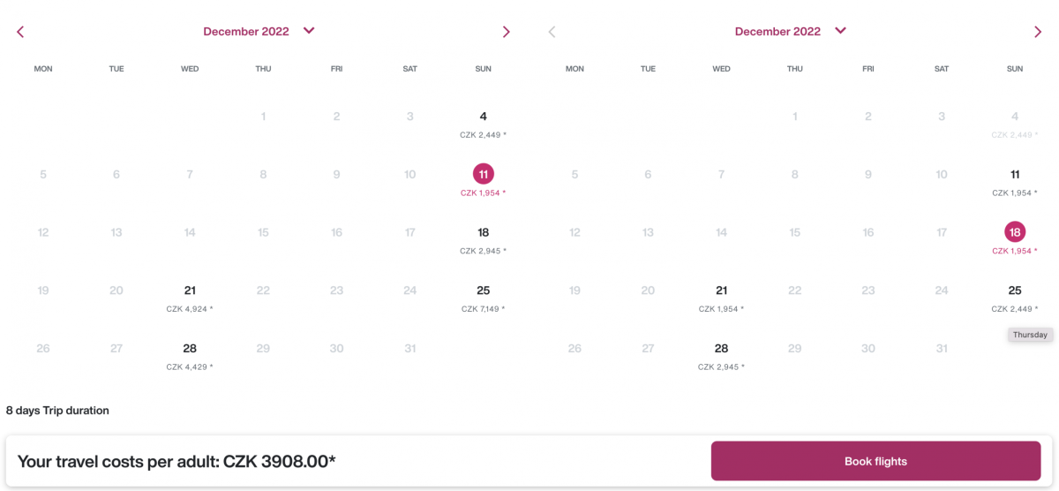Advance return calendar to next month
The image size is (1059, 491).
[x=1038, y=32]
